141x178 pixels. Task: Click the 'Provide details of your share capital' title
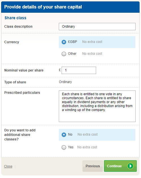tap(43, 7)
